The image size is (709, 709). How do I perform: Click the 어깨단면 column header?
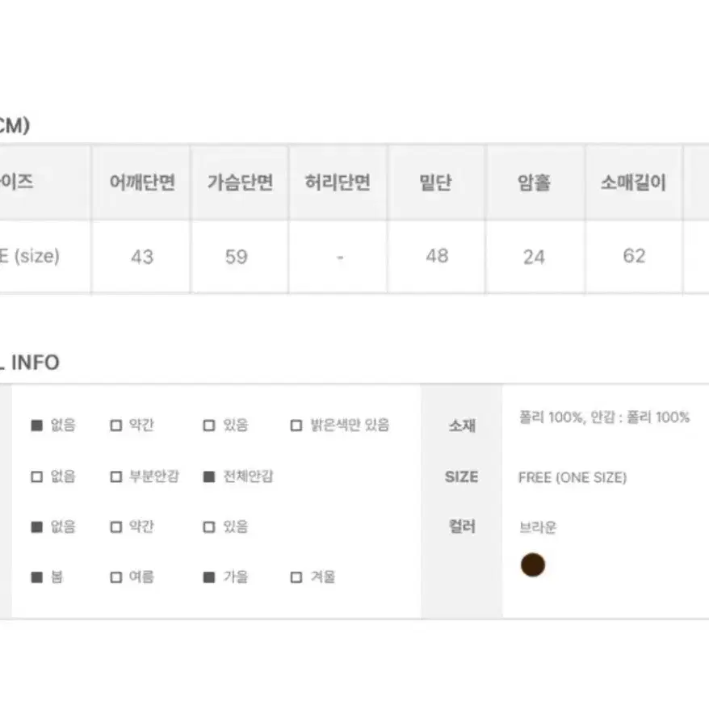(x=141, y=182)
